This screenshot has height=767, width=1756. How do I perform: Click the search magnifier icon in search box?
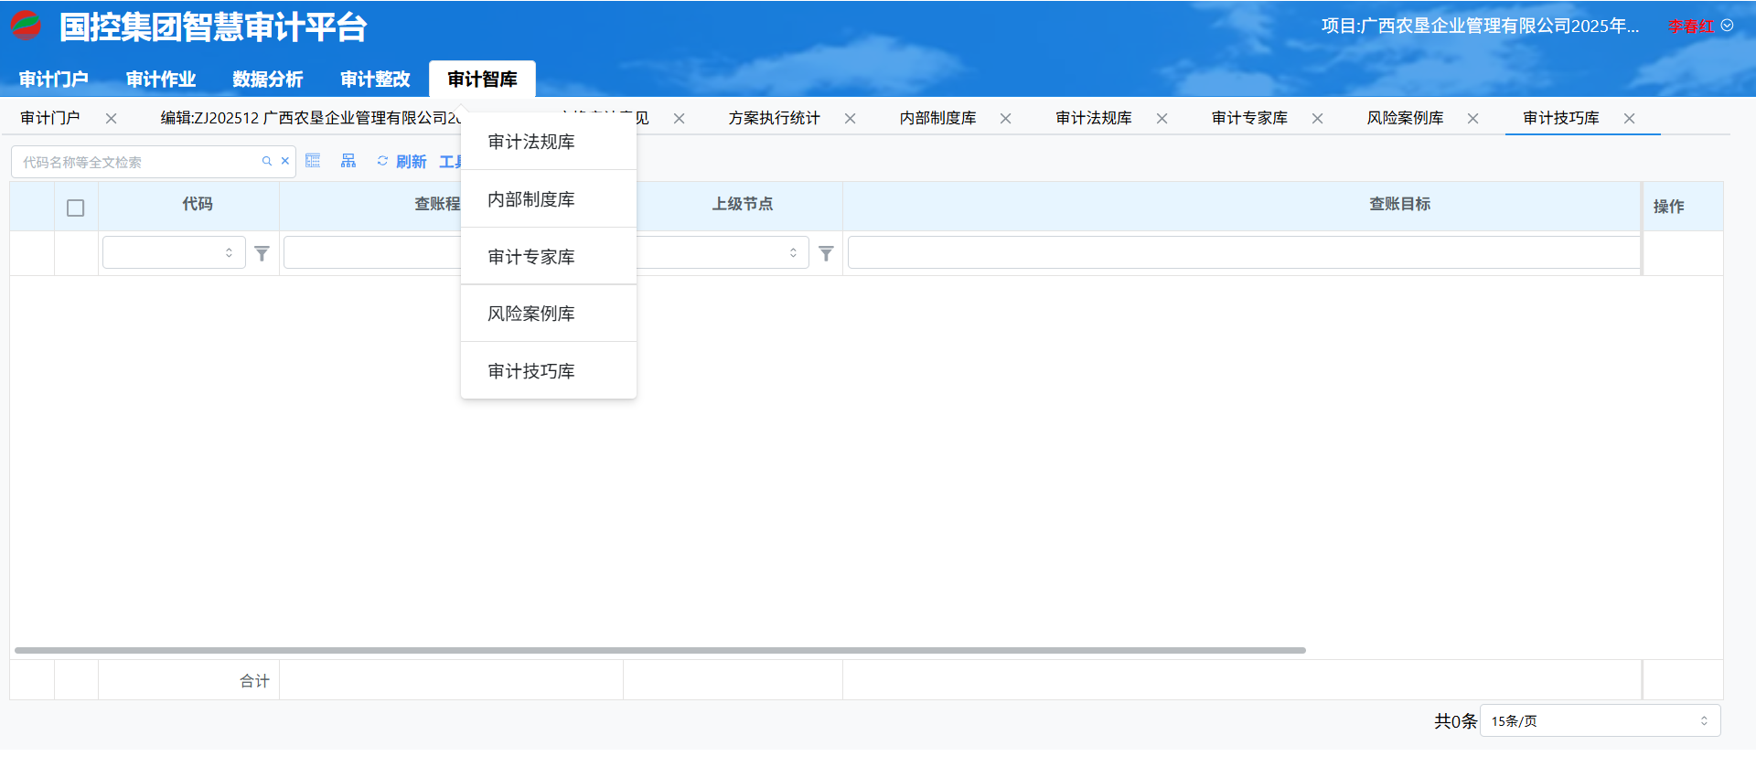(267, 162)
